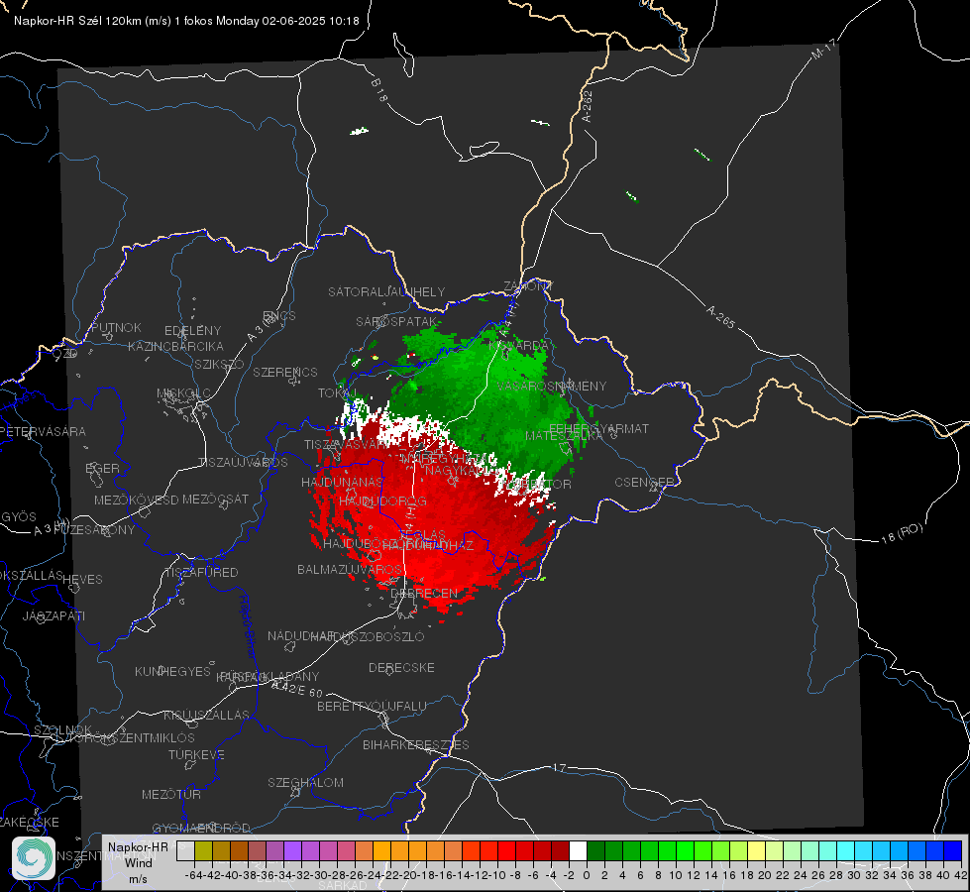Click the DERECSKE city label

pyautogui.click(x=401, y=668)
